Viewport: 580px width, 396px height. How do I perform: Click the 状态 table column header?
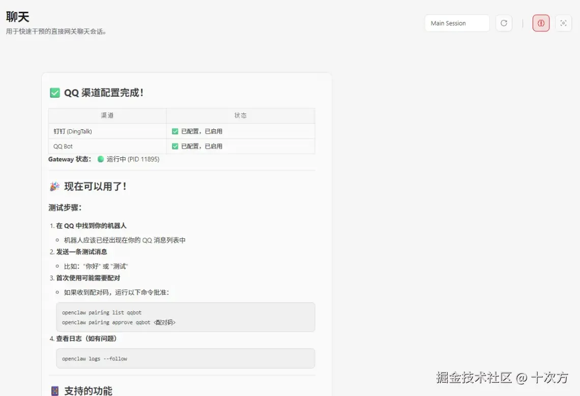[x=240, y=116]
